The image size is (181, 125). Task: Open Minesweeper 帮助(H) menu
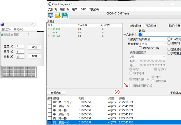click(x=18, y=30)
